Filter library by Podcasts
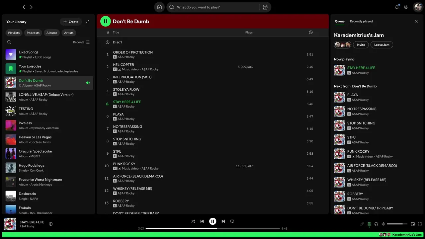The image size is (425, 239). [33, 33]
